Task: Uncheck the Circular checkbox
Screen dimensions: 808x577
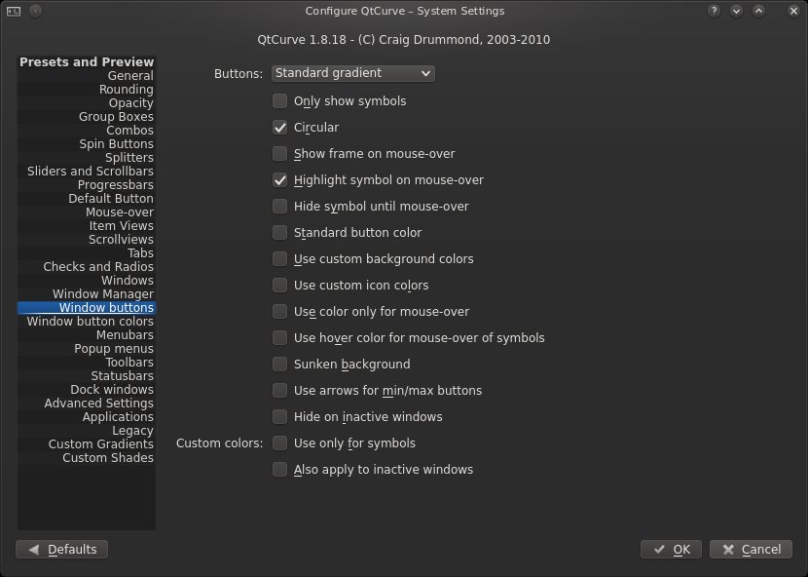Action: (279, 128)
